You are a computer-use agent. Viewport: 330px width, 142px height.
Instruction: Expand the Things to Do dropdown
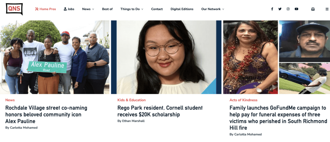click(x=132, y=9)
